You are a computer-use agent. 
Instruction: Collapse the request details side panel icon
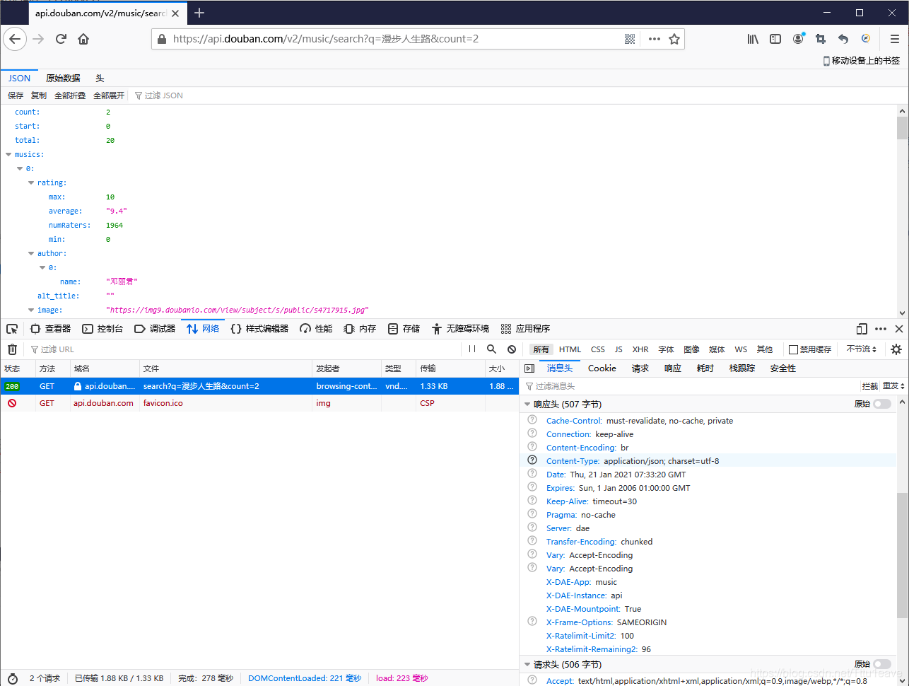529,368
